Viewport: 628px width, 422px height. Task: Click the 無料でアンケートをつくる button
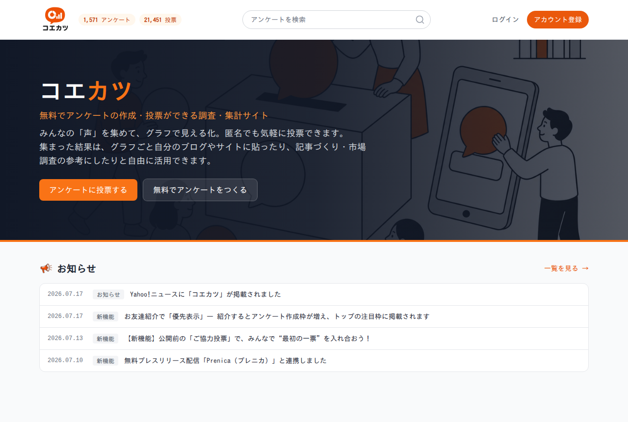pos(200,190)
